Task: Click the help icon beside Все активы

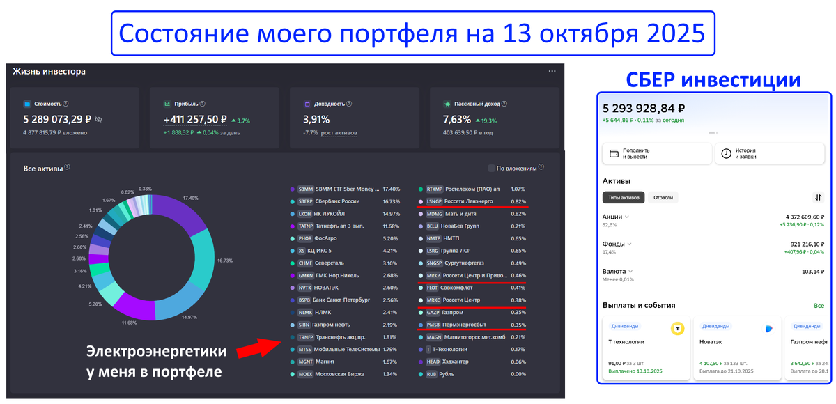Action: click(x=68, y=168)
